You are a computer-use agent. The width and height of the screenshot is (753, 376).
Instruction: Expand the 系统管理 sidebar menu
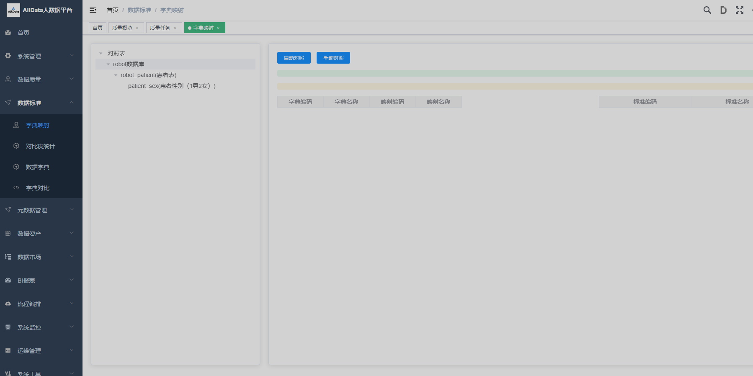point(41,56)
